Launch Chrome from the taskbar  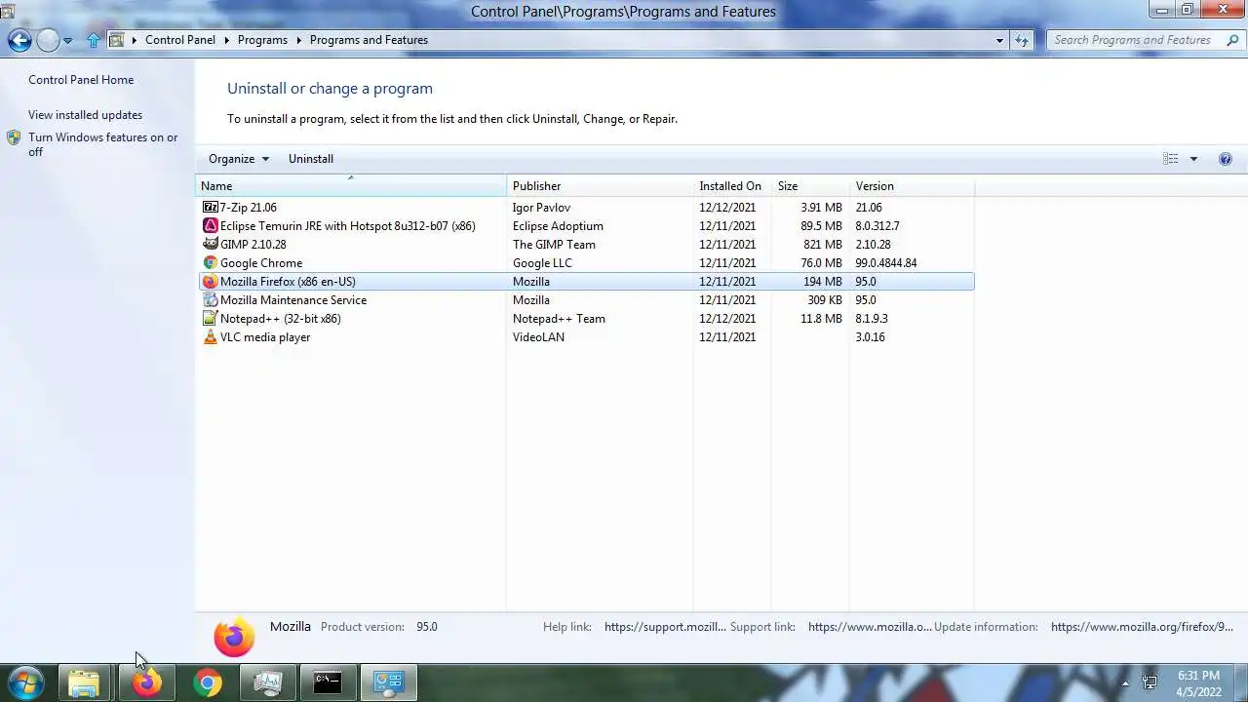(207, 682)
